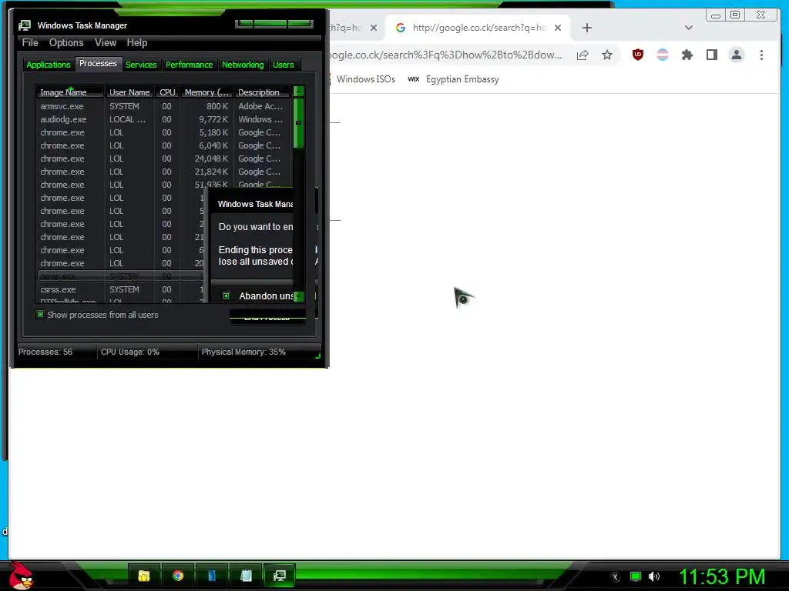This screenshot has height=591, width=789.
Task: Toggle the Chrome side panel icon
Action: 711,55
